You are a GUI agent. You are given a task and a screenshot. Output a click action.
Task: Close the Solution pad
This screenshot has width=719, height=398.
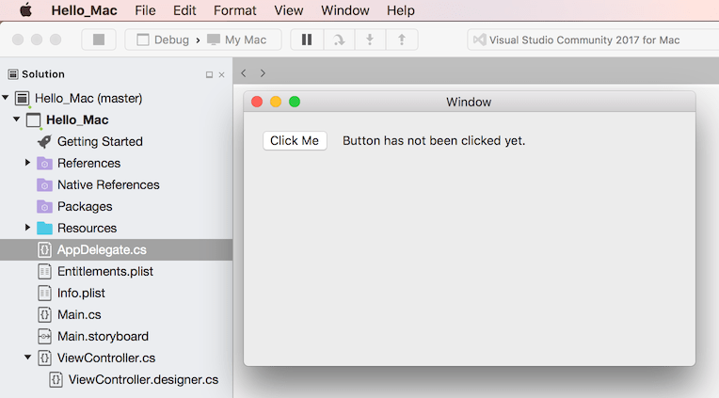point(221,74)
